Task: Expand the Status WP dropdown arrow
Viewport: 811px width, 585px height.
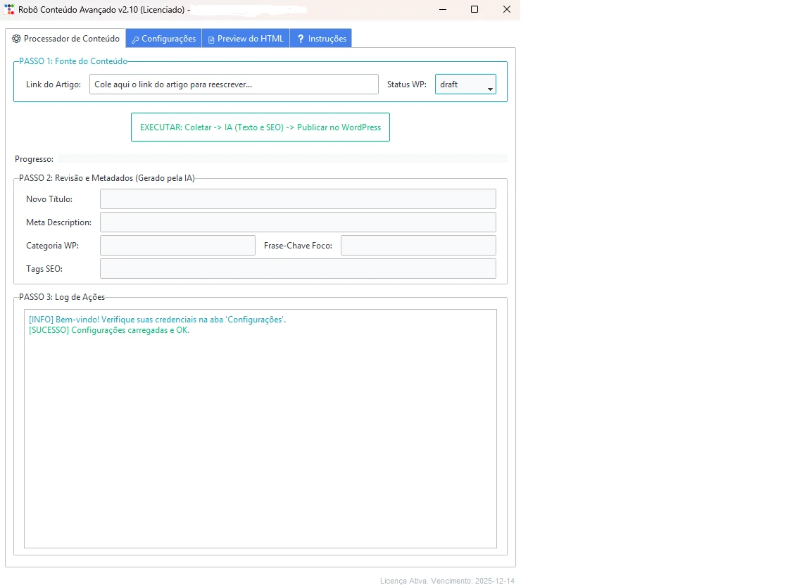Action: tap(489, 89)
